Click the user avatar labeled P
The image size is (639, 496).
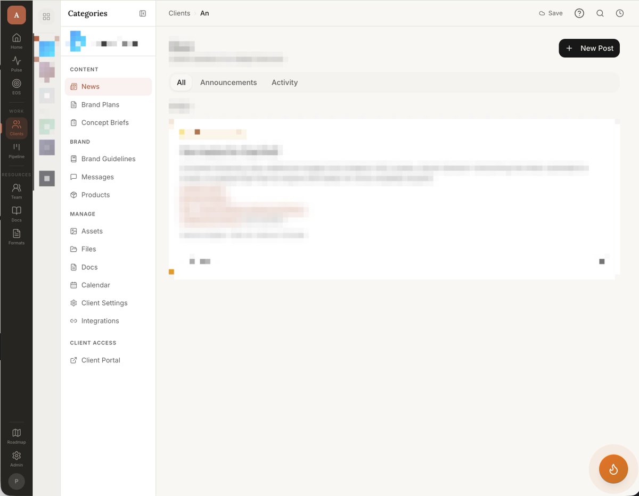[x=17, y=481]
